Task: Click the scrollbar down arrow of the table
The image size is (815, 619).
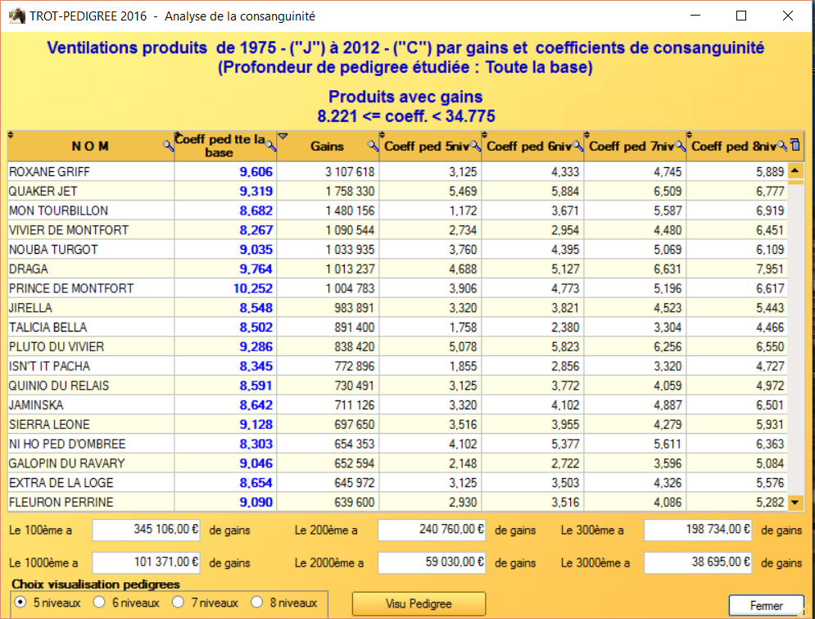Action: [795, 502]
